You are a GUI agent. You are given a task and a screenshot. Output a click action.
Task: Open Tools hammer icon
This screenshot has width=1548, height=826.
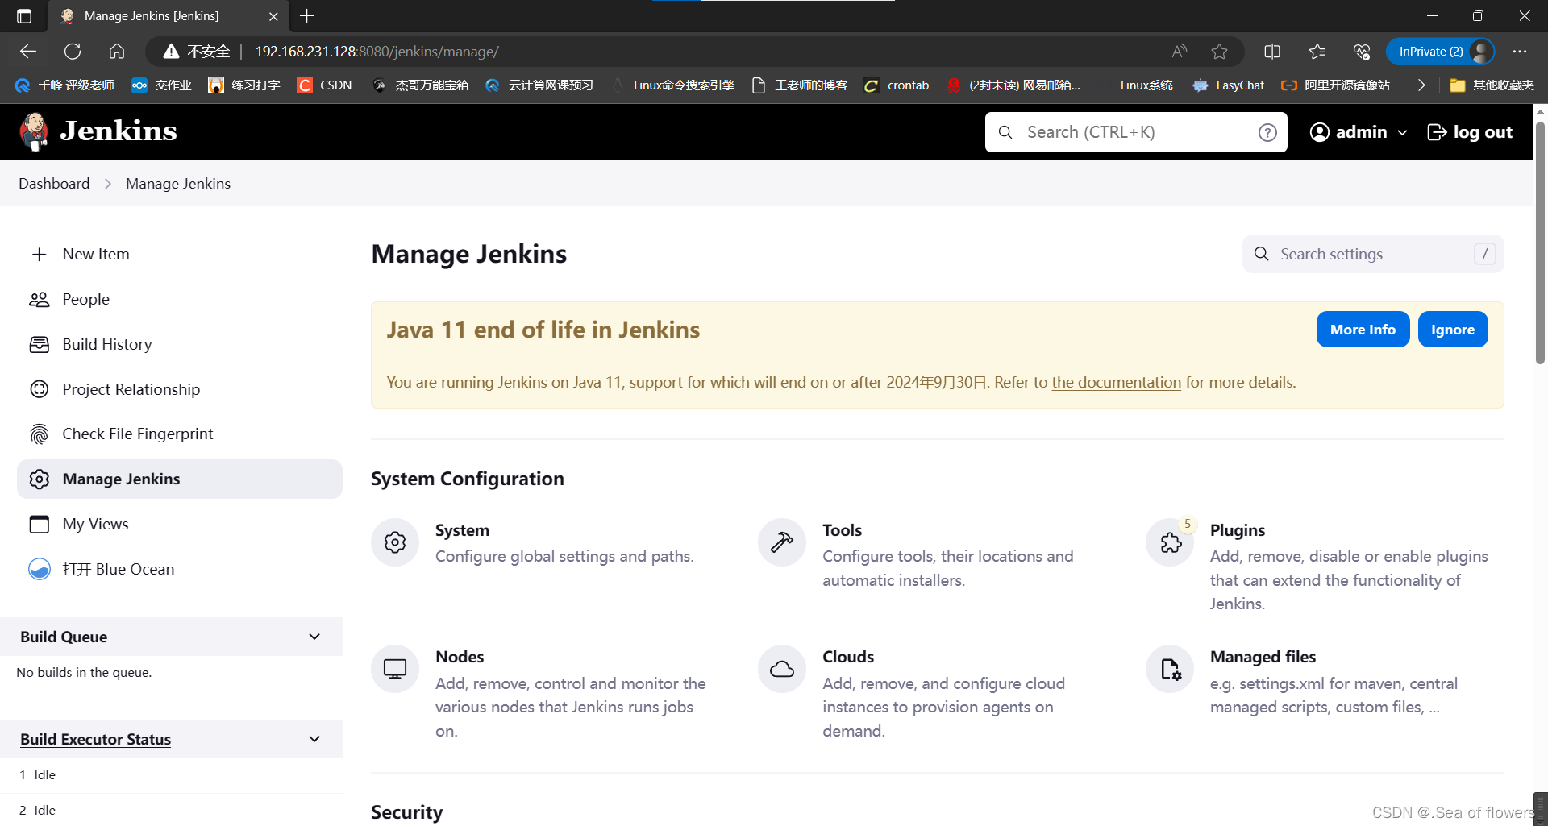(782, 542)
